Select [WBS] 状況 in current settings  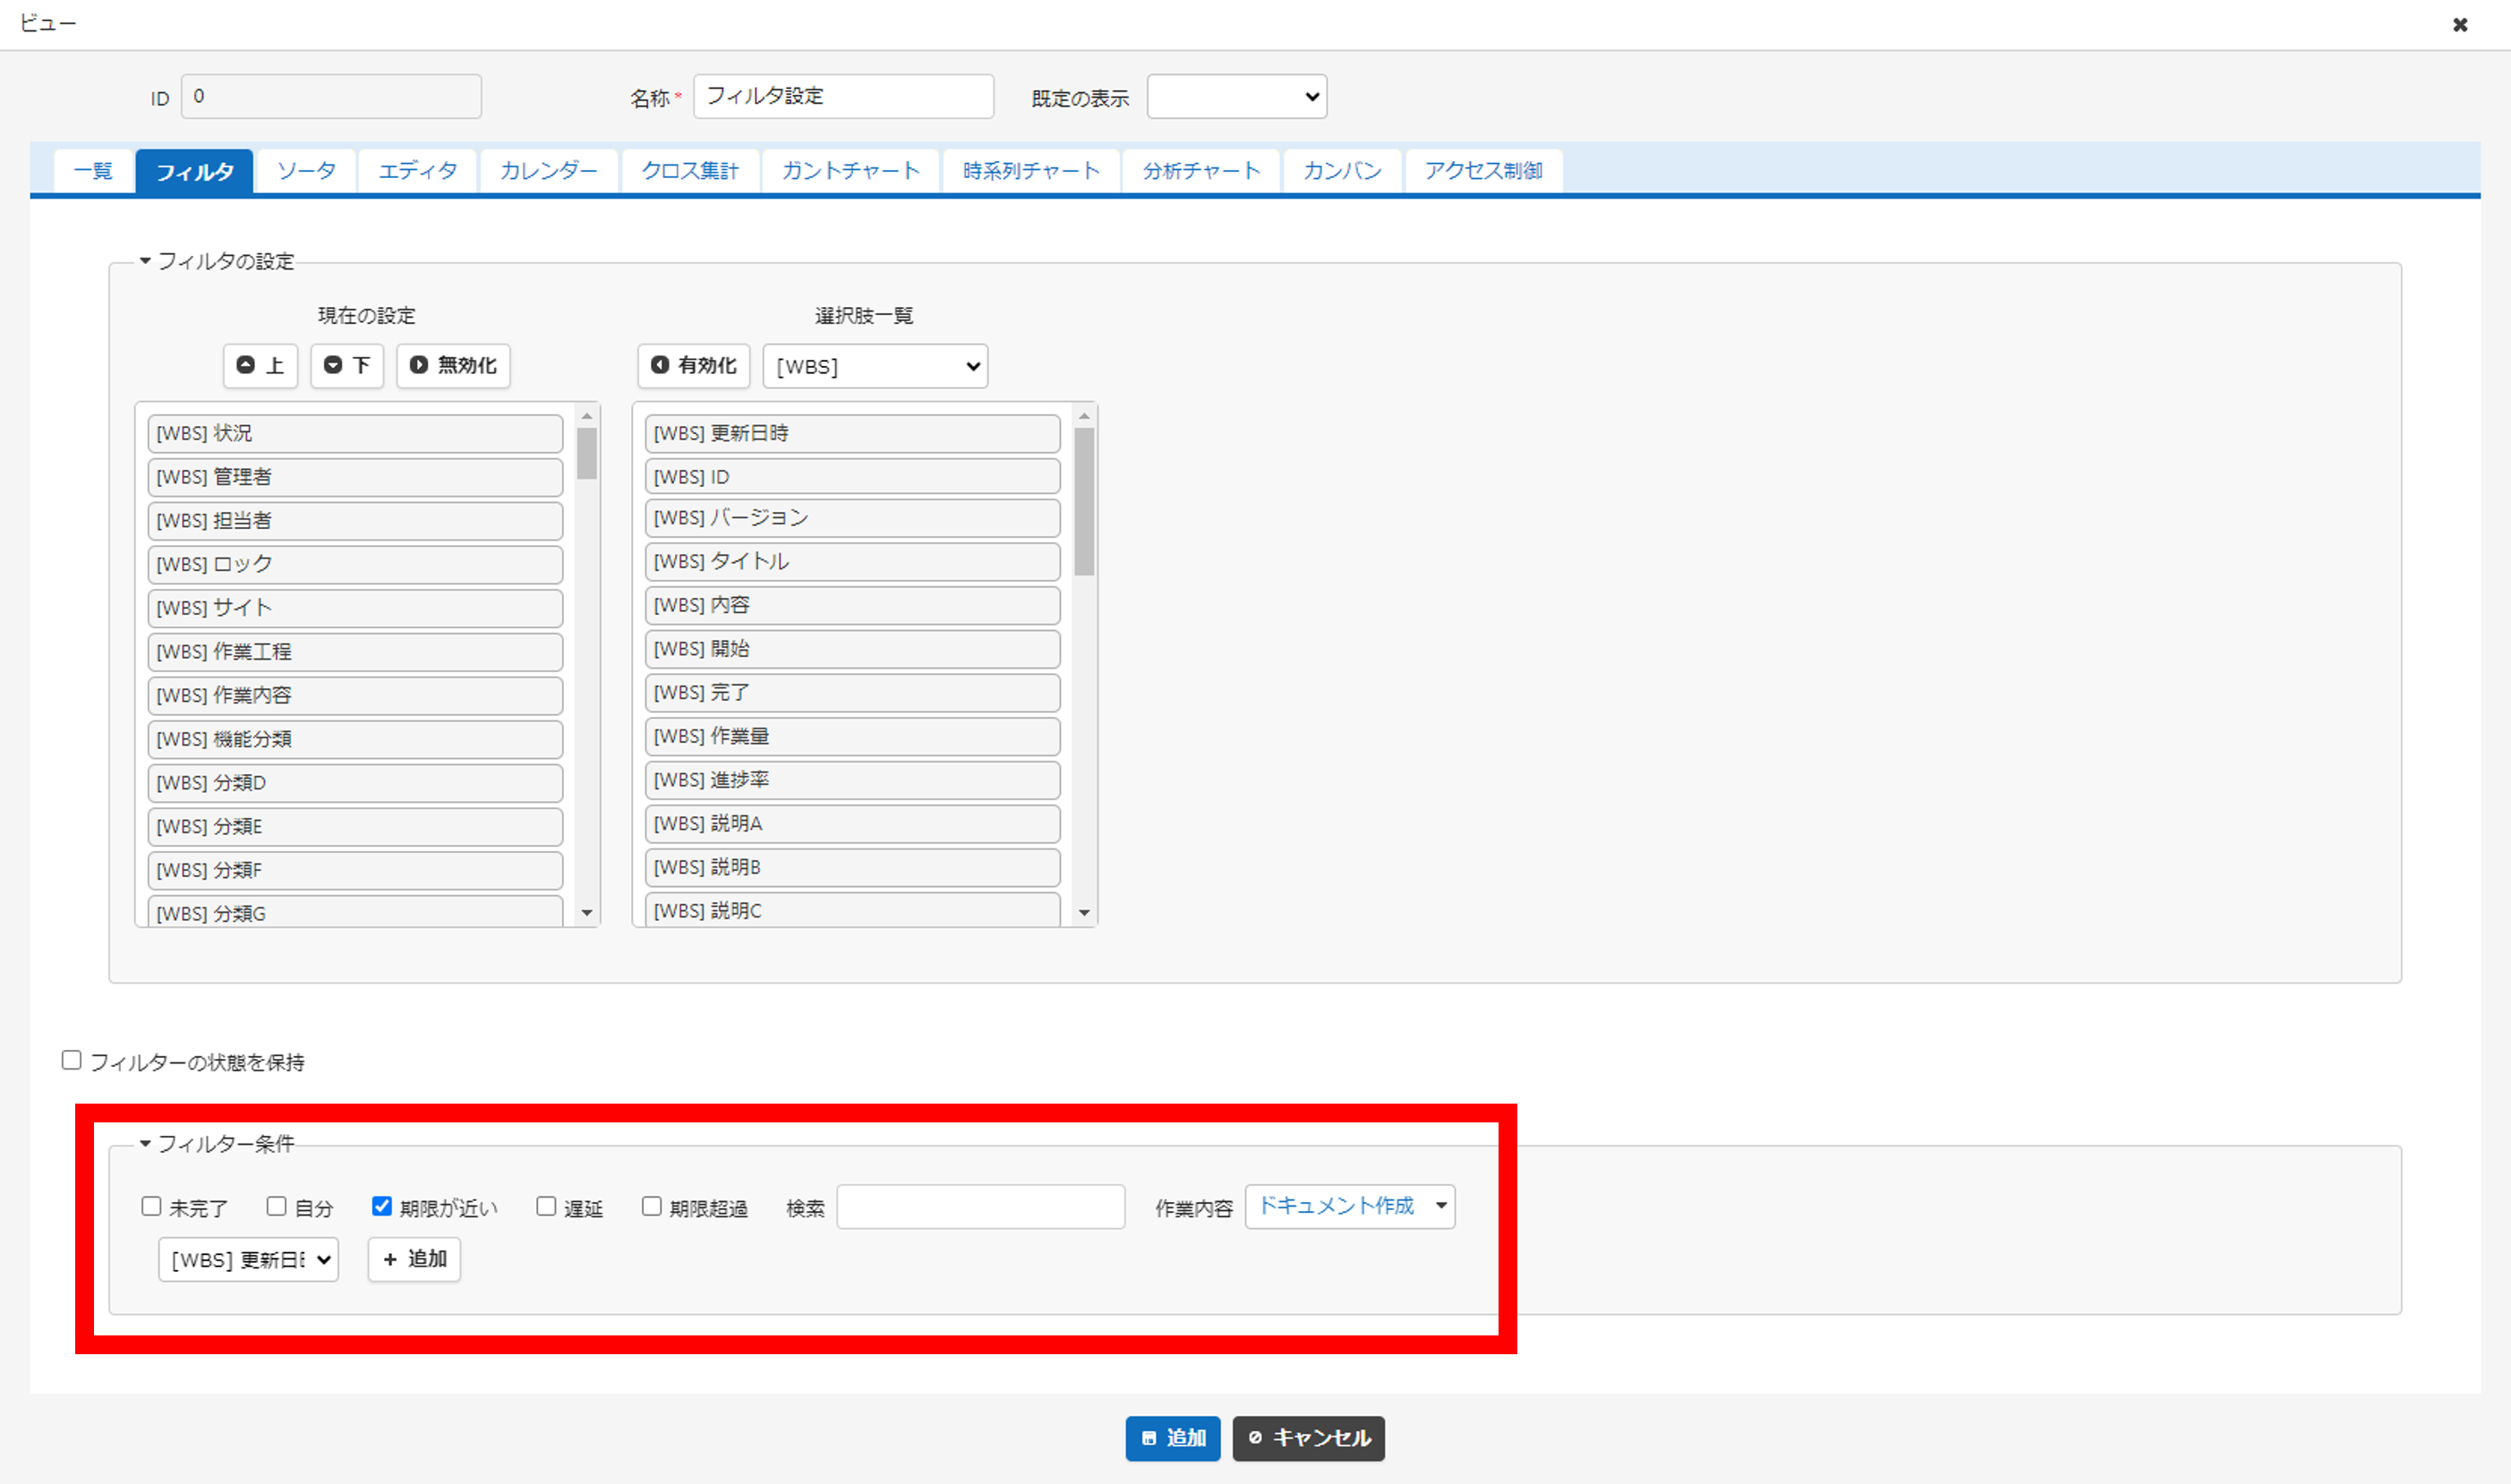[x=355, y=433]
